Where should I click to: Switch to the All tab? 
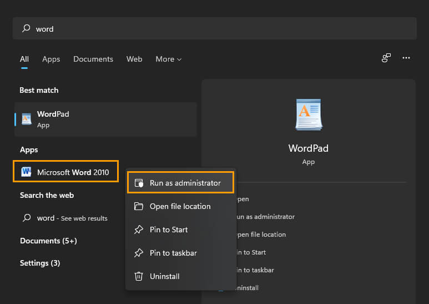pos(24,59)
